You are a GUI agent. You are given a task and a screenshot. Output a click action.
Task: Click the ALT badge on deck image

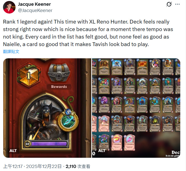pos(102,151)
